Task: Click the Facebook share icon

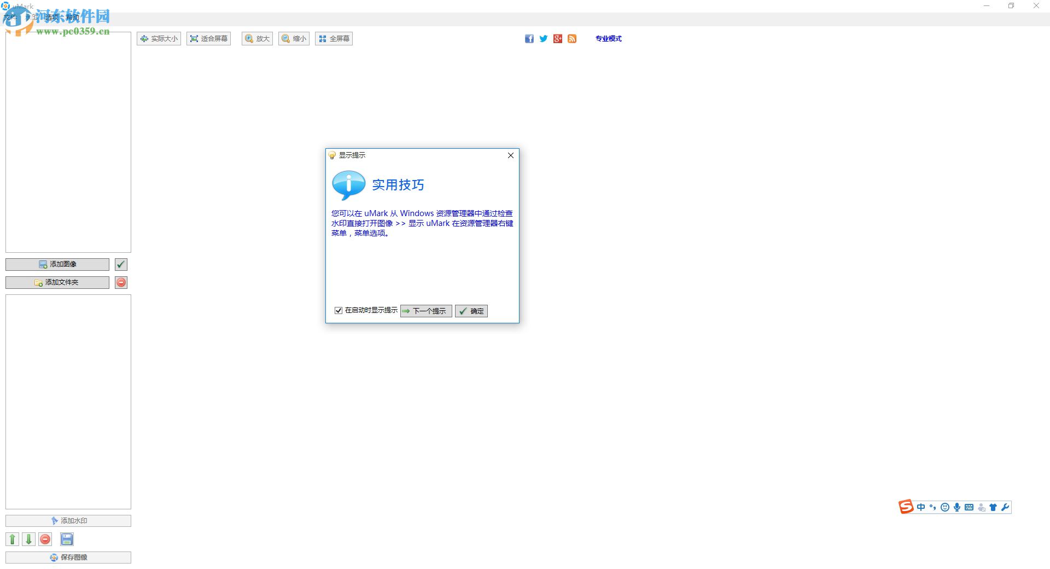Action: click(529, 38)
